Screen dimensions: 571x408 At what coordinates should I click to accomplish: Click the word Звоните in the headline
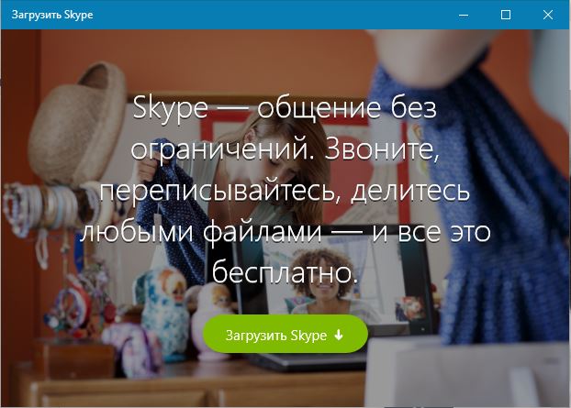click(382, 149)
